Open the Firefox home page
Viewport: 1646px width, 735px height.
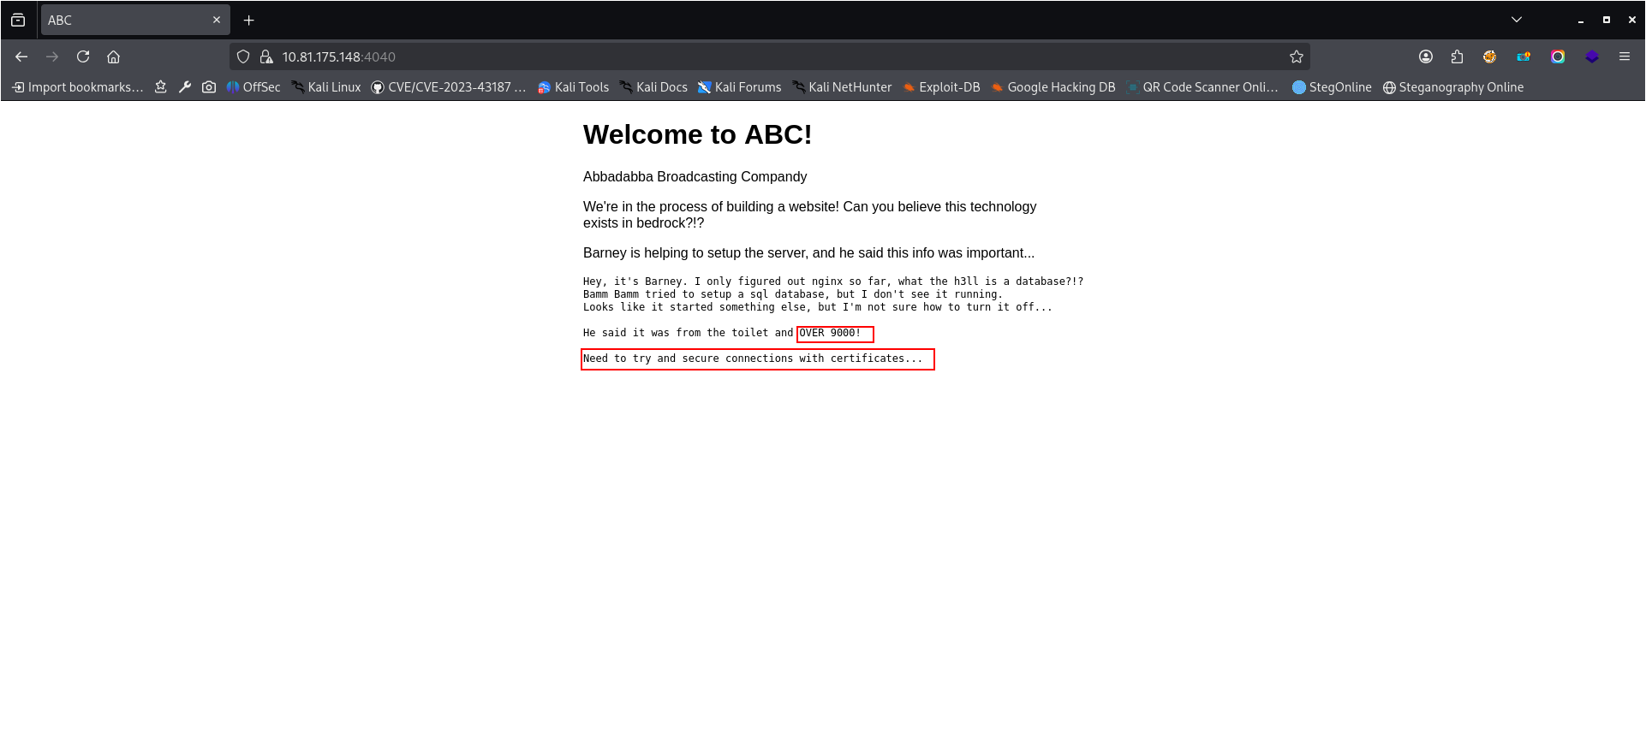tap(113, 56)
